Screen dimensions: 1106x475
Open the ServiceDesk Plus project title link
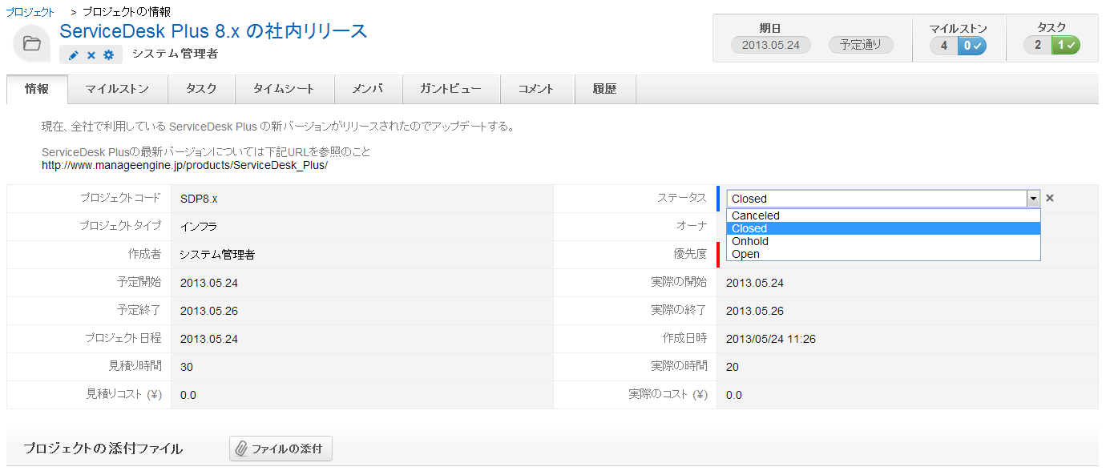pyautogui.click(x=213, y=31)
